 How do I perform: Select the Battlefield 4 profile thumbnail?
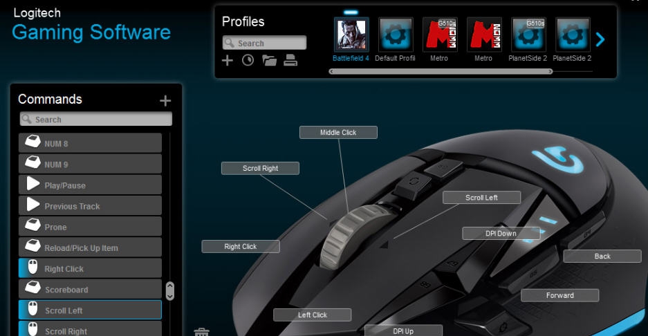click(351, 35)
